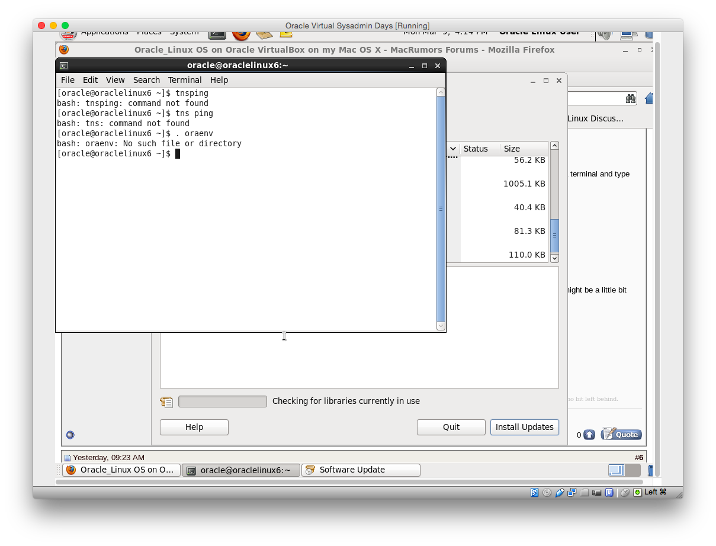Screen dimensions: 716x546
Task: Click the Firefox logo in the Firefox title bar
Action: click(64, 50)
